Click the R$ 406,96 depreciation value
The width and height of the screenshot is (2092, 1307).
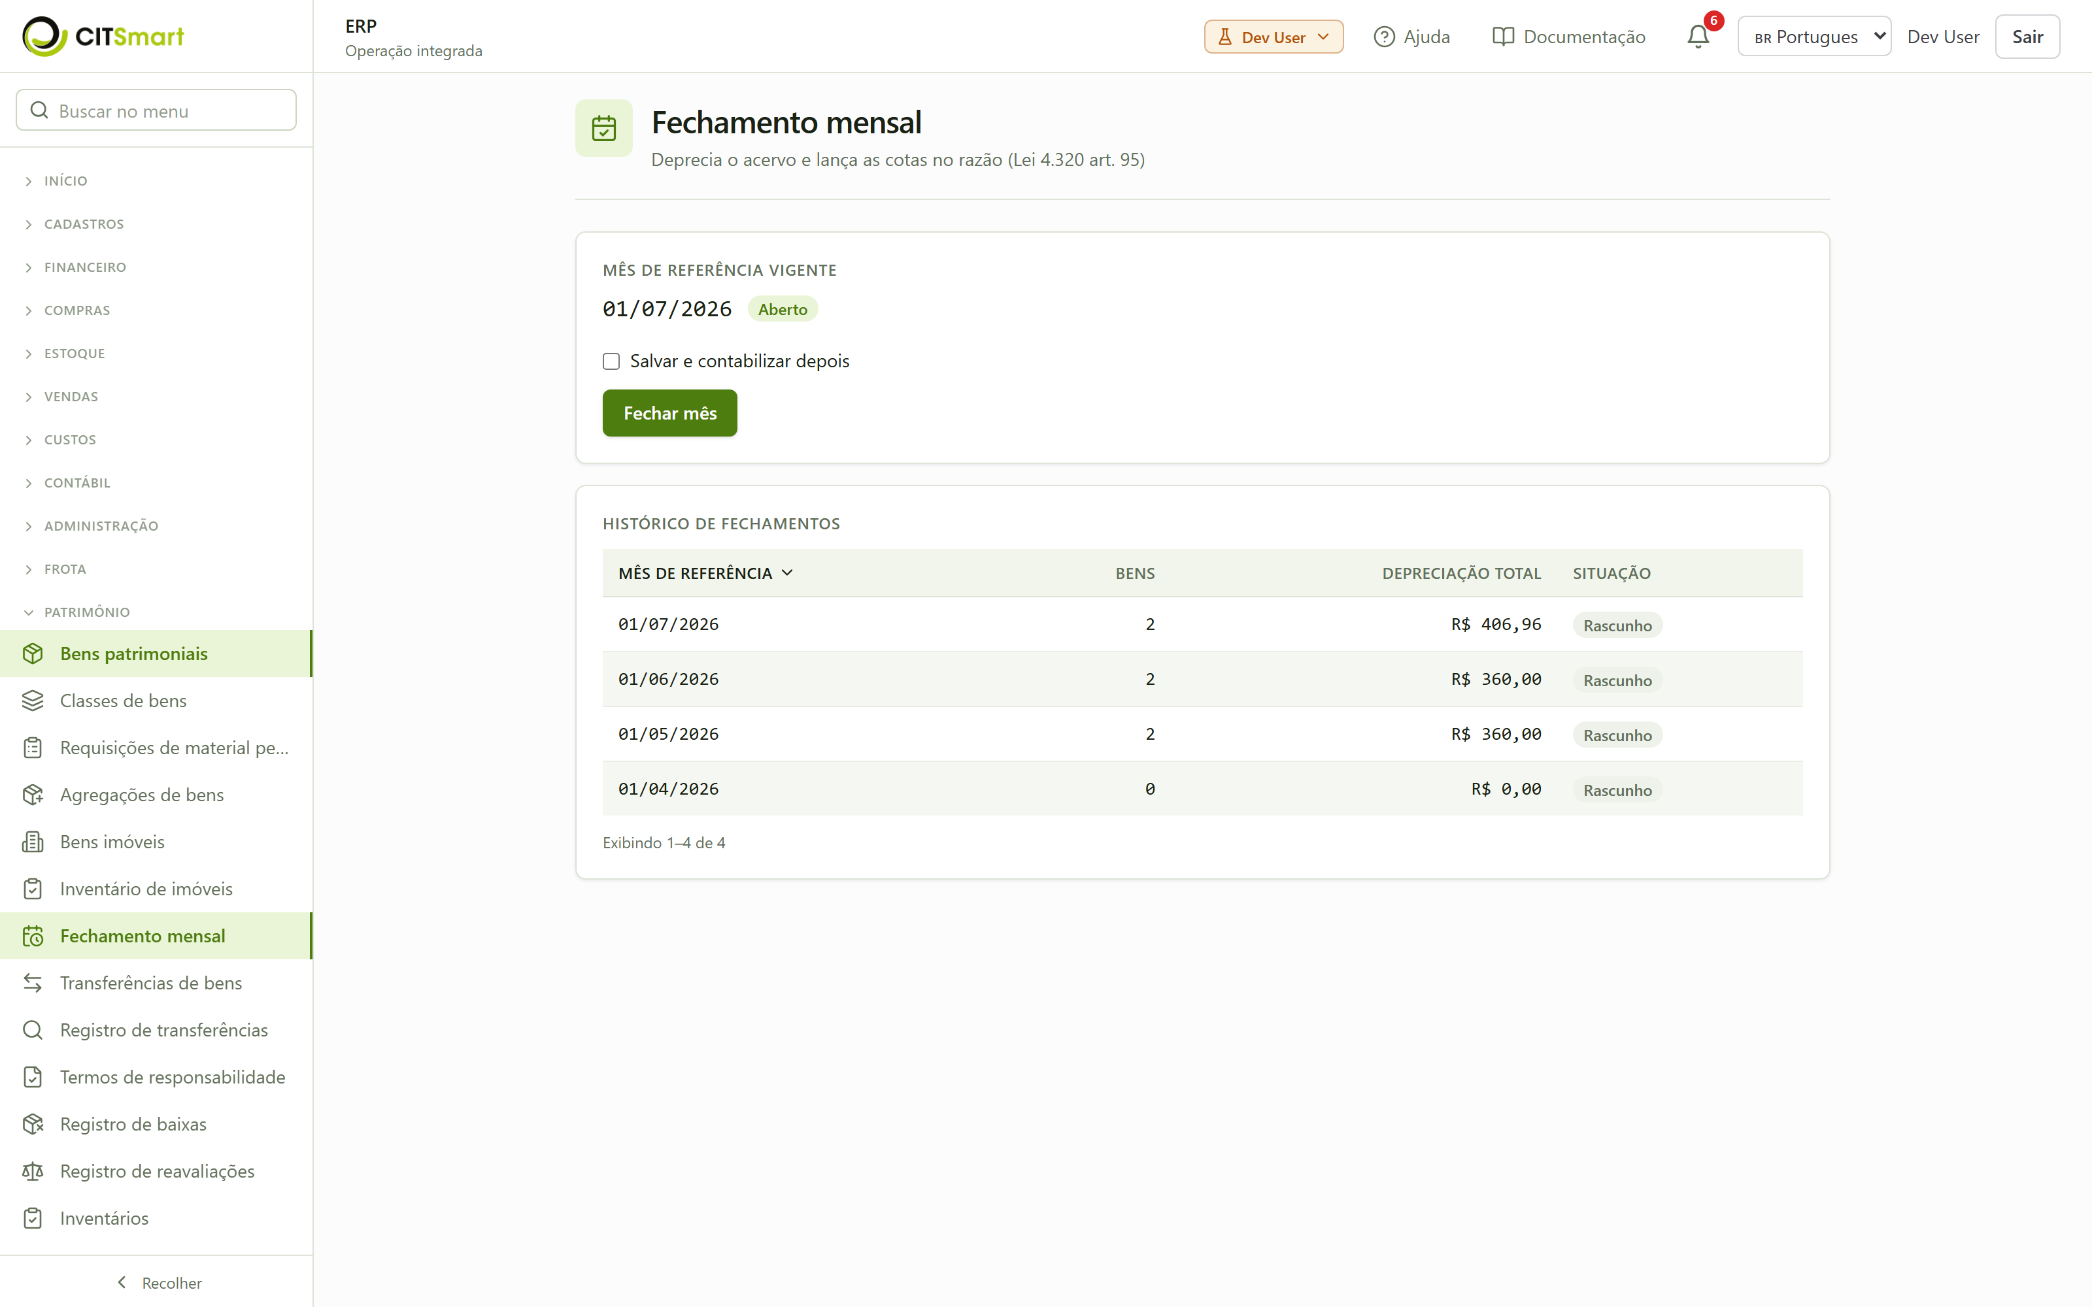coord(1496,624)
